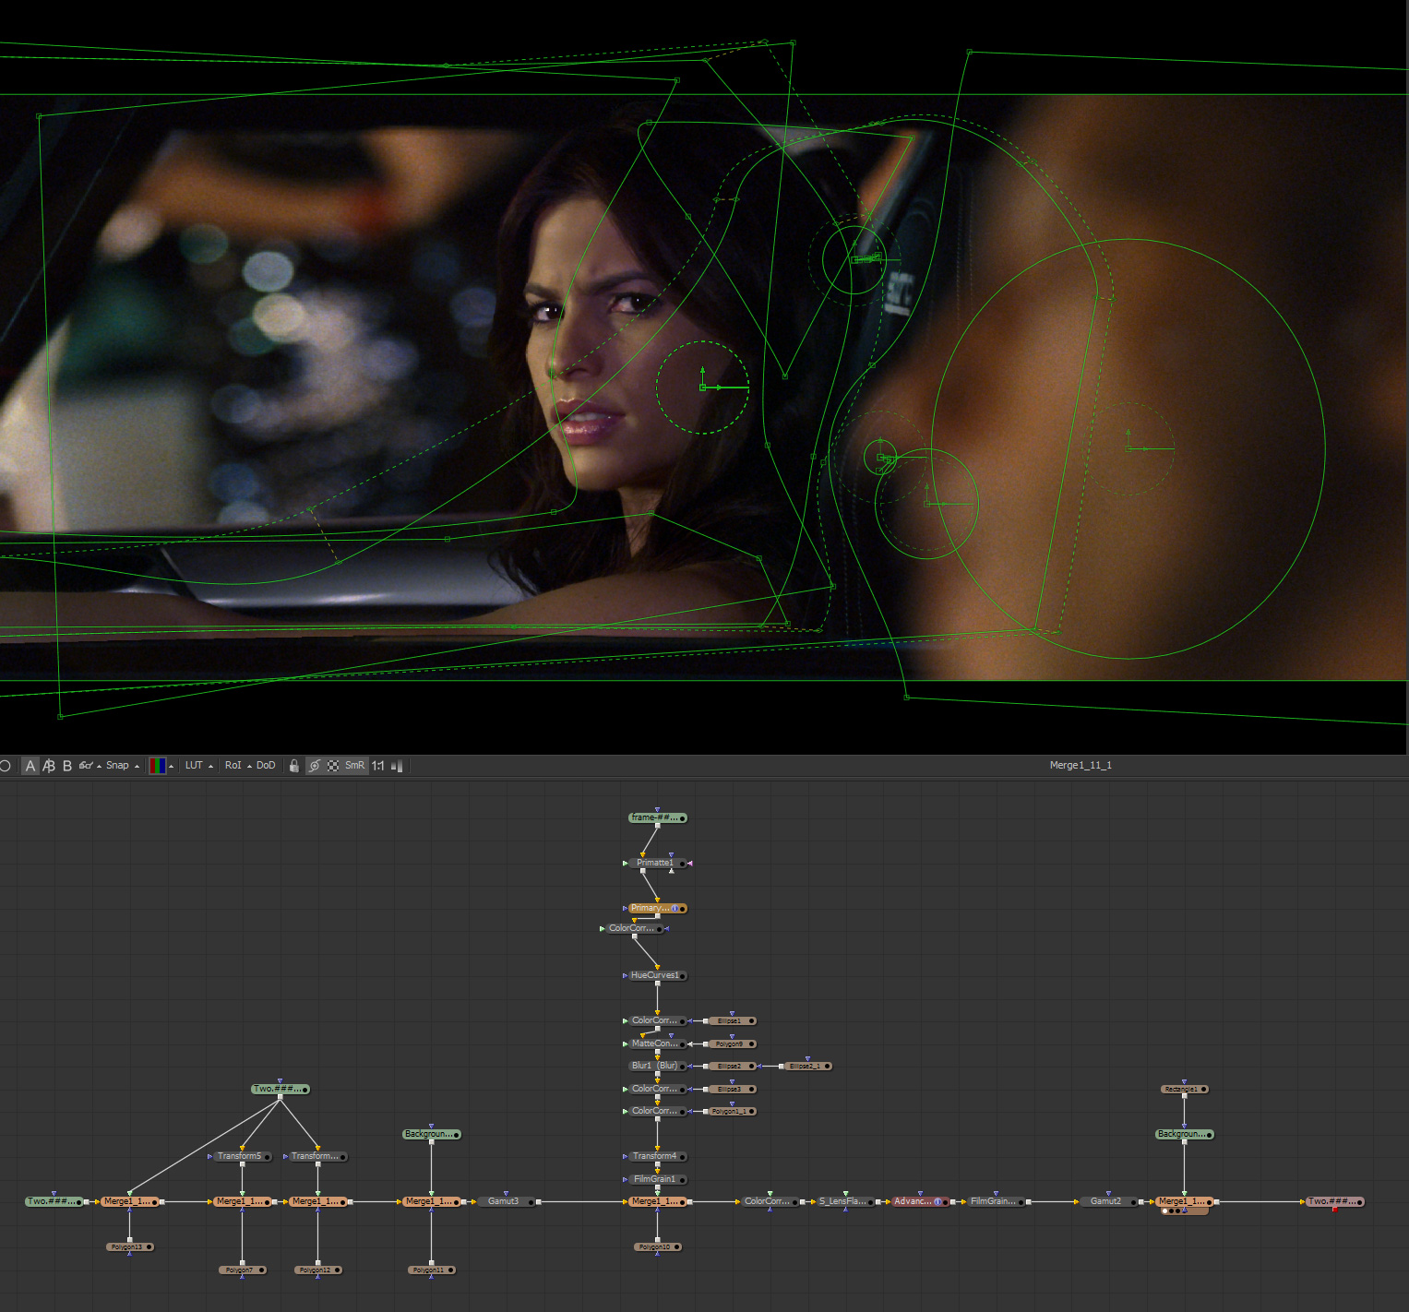Screen dimensions: 1409x1312
Task: Select the Polygon1_1 mask node
Action: (x=732, y=1111)
